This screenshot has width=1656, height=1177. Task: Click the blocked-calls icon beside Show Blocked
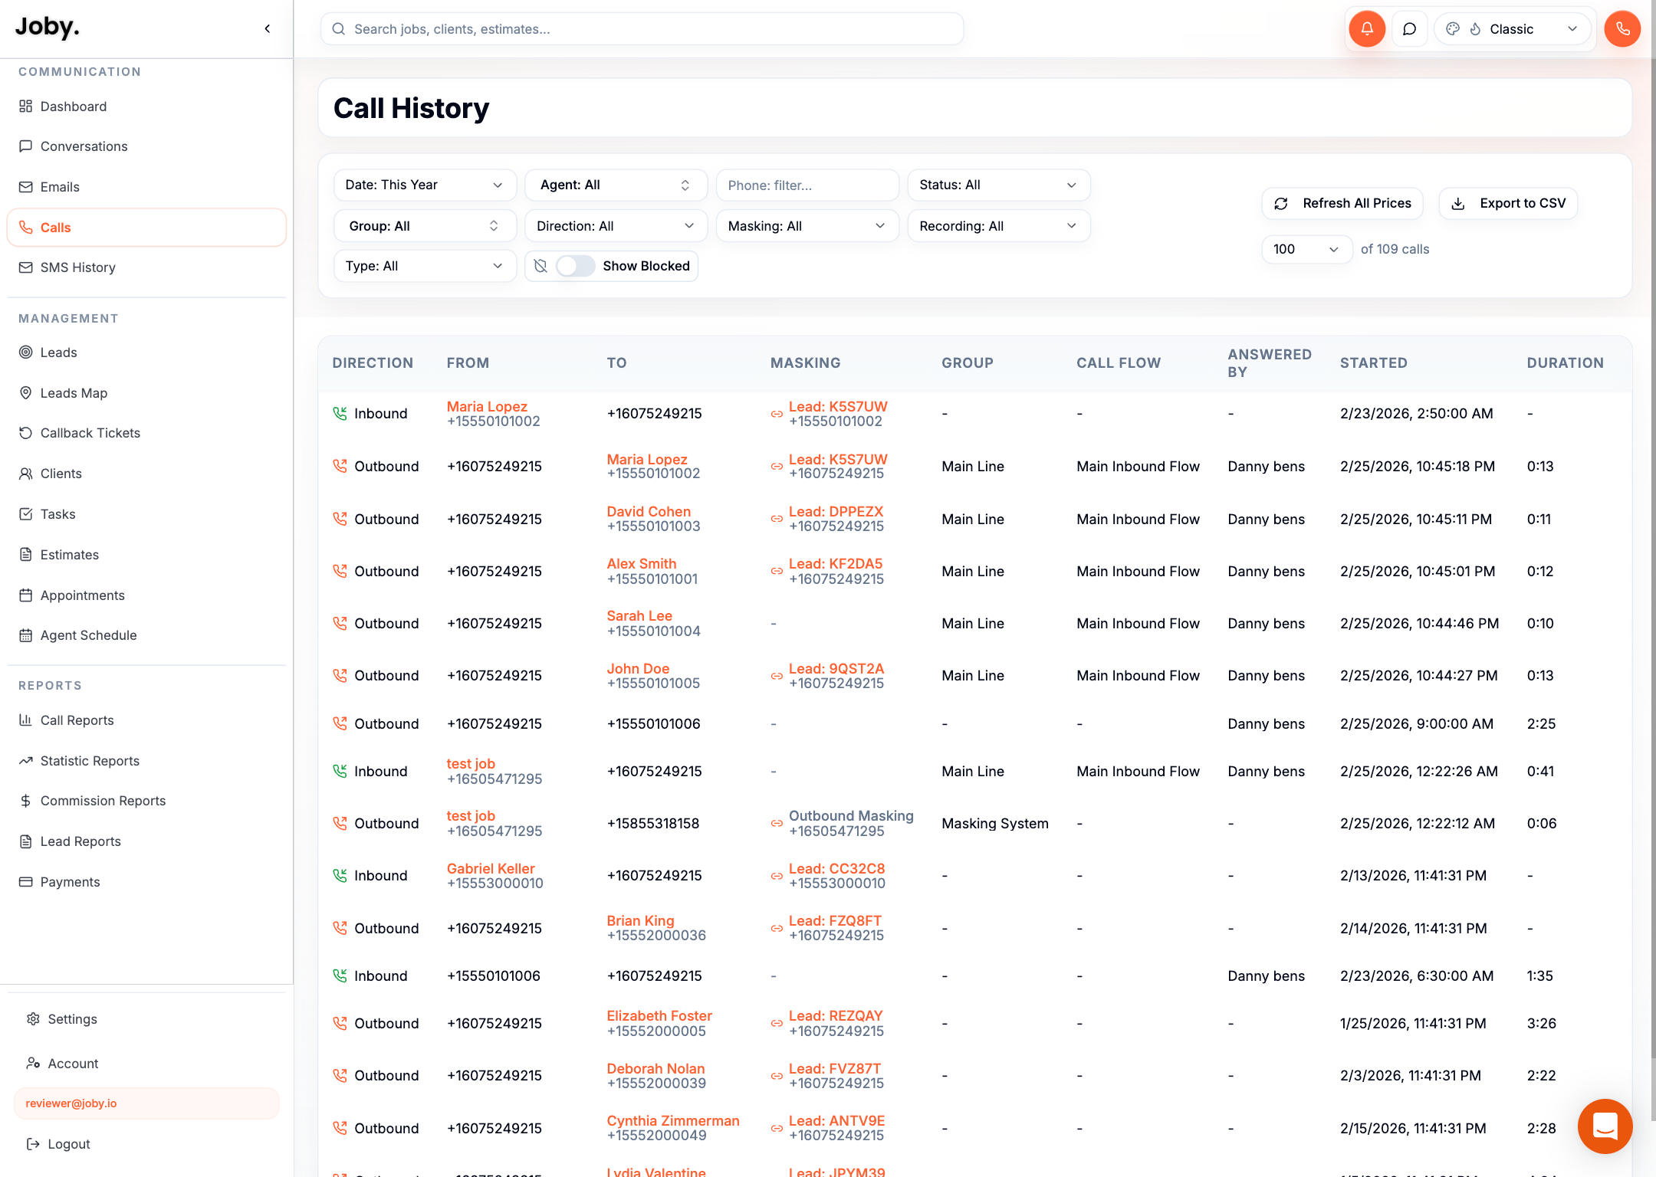tap(540, 266)
